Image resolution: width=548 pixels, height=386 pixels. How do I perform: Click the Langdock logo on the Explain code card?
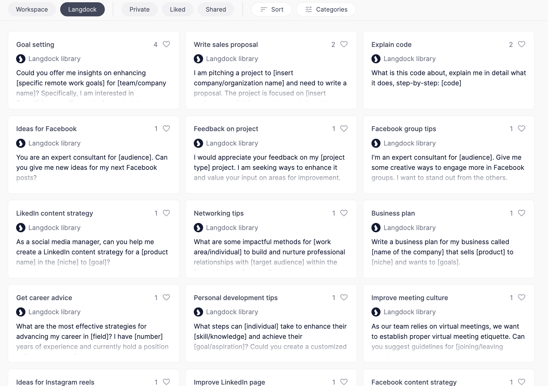click(x=376, y=58)
